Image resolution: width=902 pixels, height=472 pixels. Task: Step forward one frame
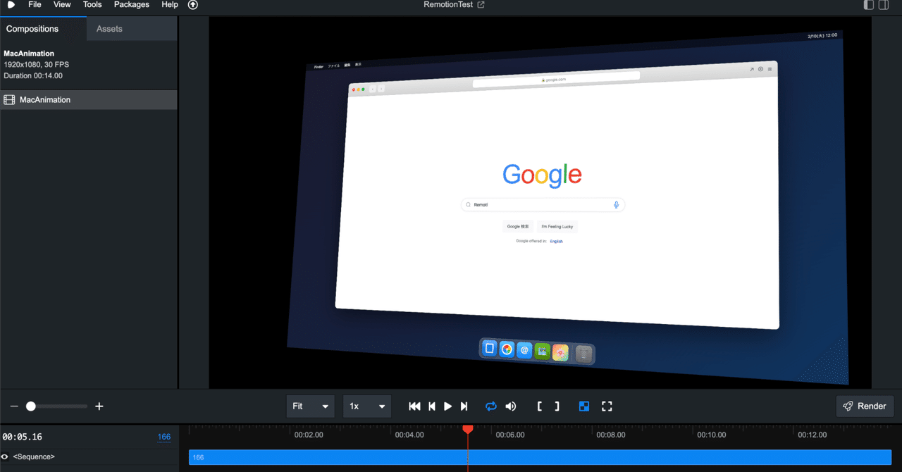[464, 406]
